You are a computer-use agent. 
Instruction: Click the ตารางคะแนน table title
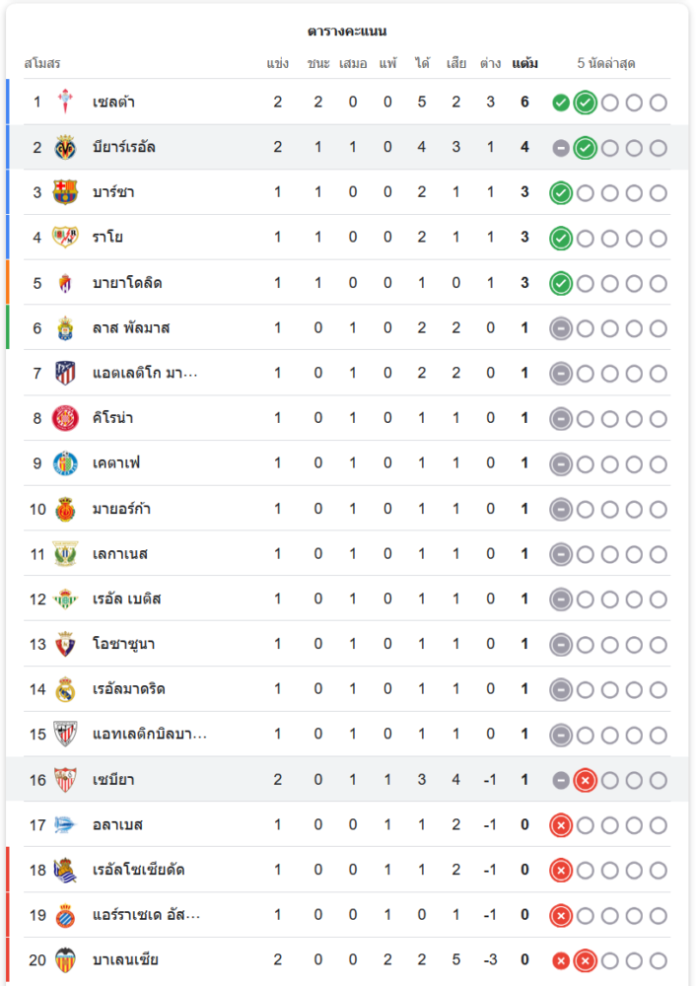coord(347,32)
